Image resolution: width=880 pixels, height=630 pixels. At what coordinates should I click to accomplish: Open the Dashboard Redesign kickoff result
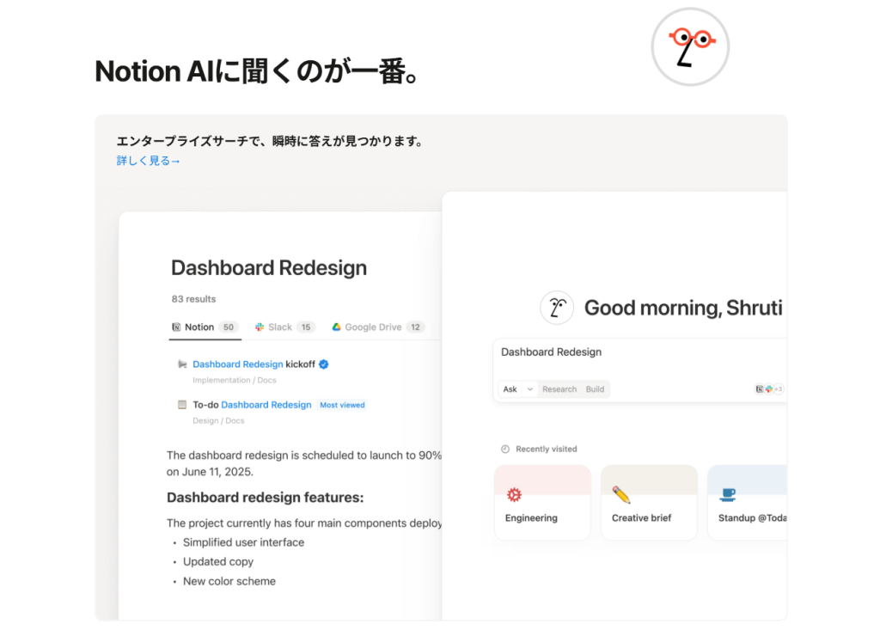254,364
